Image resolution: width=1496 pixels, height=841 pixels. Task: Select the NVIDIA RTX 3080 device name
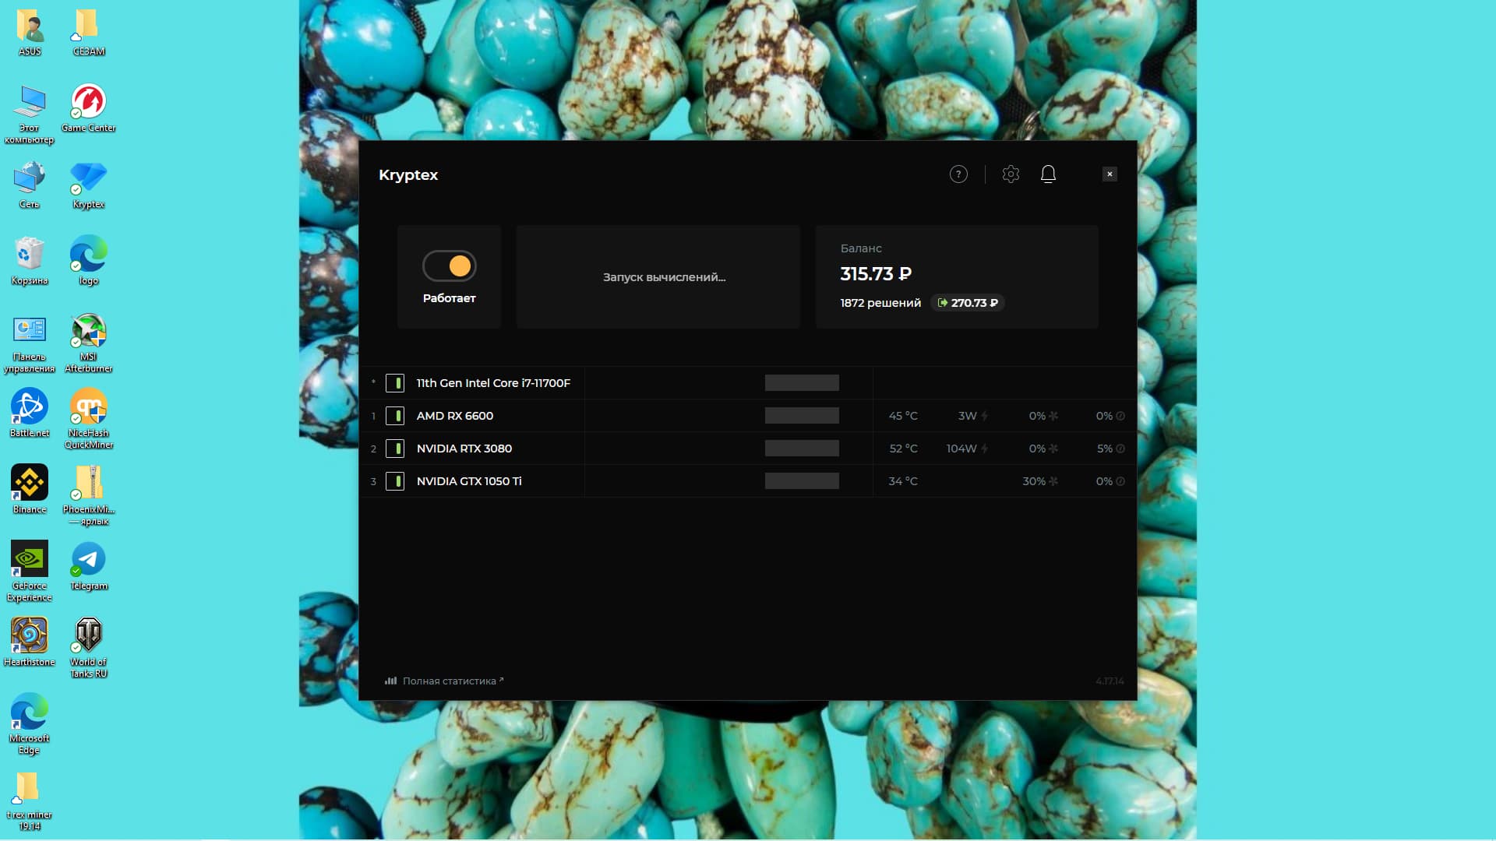pos(464,449)
